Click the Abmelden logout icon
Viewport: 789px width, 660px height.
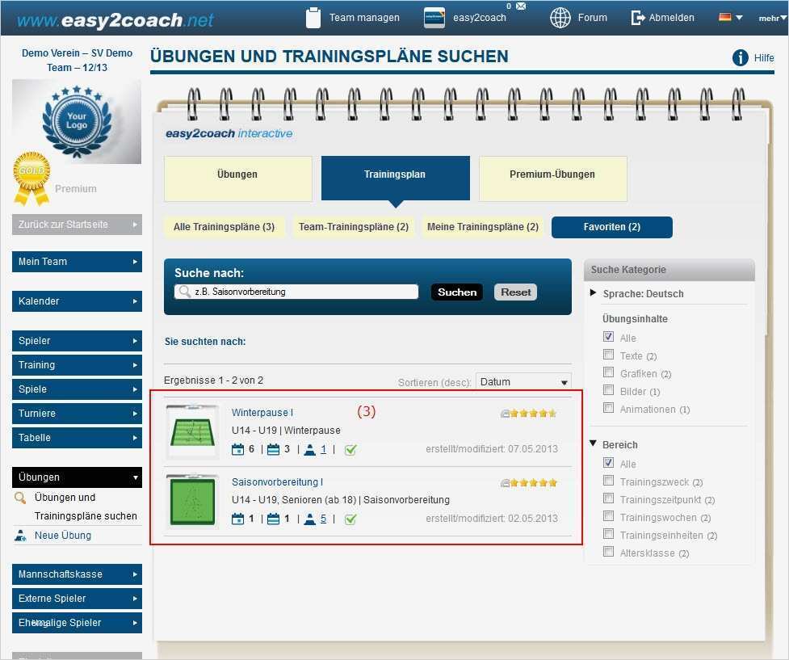click(638, 18)
